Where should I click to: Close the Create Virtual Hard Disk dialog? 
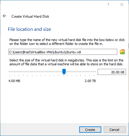122,4
